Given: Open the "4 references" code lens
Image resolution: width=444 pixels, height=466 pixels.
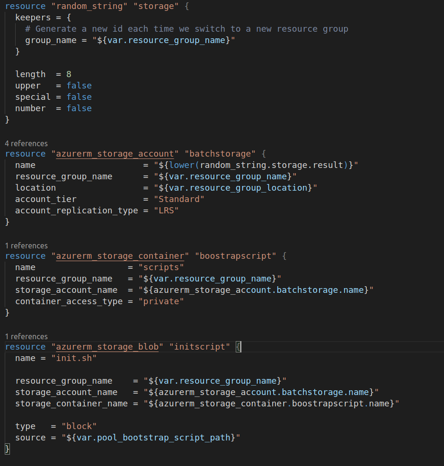Looking at the screenshot, I should tap(26, 143).
